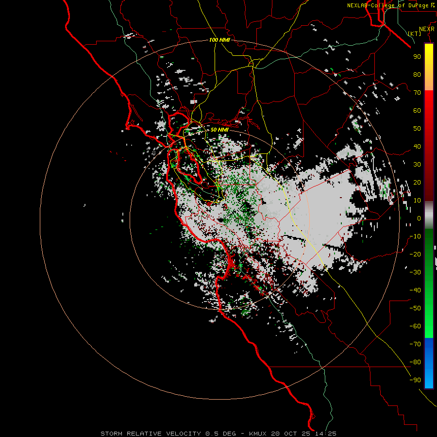The width and height of the screenshot is (437, 437).
Task: Select the 70 value on the velocity scale
Action: (417, 93)
